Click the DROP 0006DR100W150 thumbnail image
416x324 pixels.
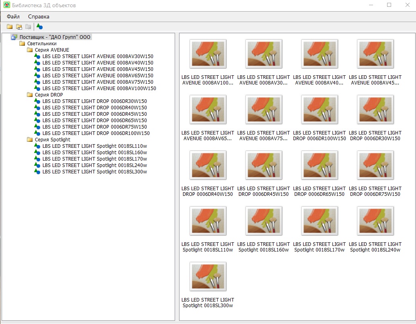coord(319,109)
